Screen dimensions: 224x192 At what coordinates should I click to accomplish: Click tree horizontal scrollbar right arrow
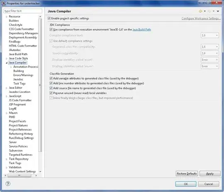coord(36,175)
